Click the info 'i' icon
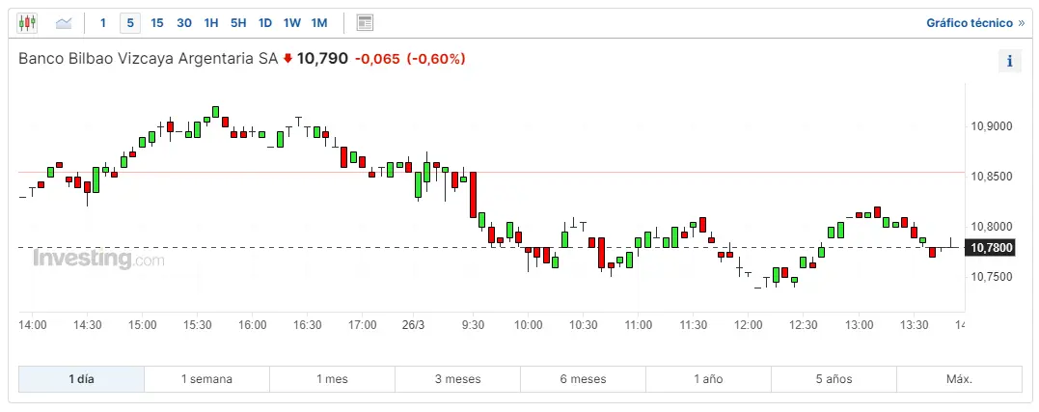Screen dimensions: 1039x412 pyautogui.click(x=1010, y=61)
